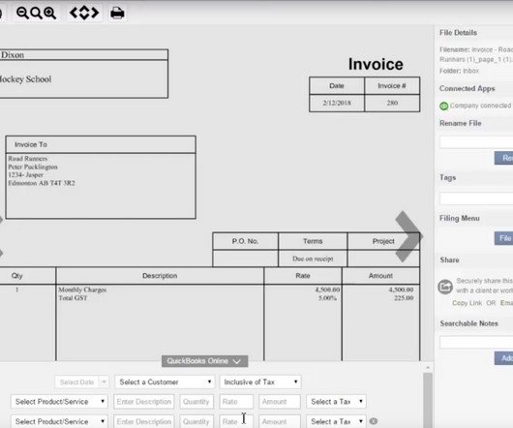Print the invoice using the printer icon
This screenshot has height=428, width=513.
tap(117, 14)
